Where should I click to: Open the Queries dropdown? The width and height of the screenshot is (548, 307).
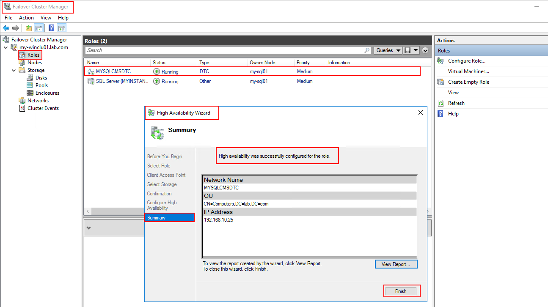[x=388, y=50]
